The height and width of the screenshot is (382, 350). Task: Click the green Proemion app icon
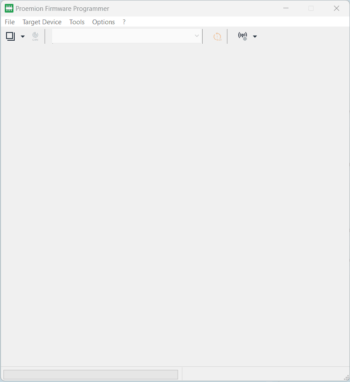[9, 8]
